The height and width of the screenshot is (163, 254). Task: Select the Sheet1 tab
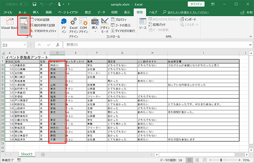pos(27,154)
